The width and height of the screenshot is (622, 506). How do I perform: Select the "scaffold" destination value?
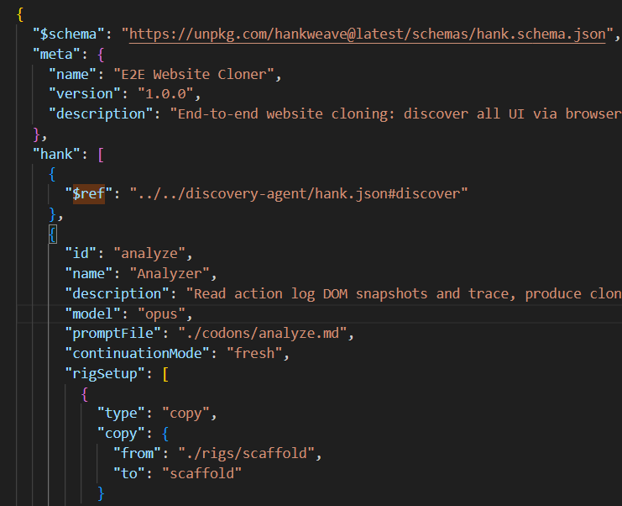(202, 473)
